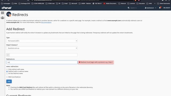Screen dimensions: 171x96
Task: Open the 192.168.0.1 bookmark
Action: 97,3
